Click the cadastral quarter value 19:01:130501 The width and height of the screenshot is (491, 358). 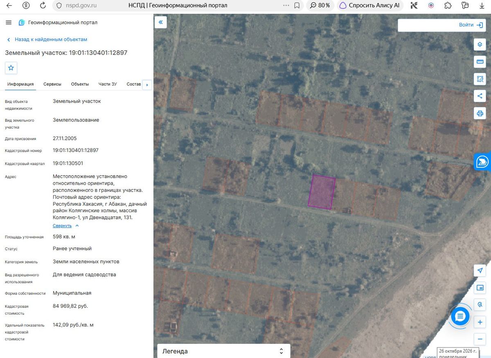(68, 163)
